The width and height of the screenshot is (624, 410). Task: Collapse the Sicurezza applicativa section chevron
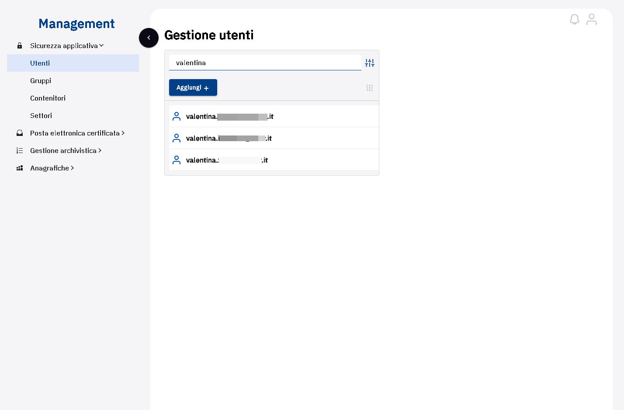click(101, 45)
